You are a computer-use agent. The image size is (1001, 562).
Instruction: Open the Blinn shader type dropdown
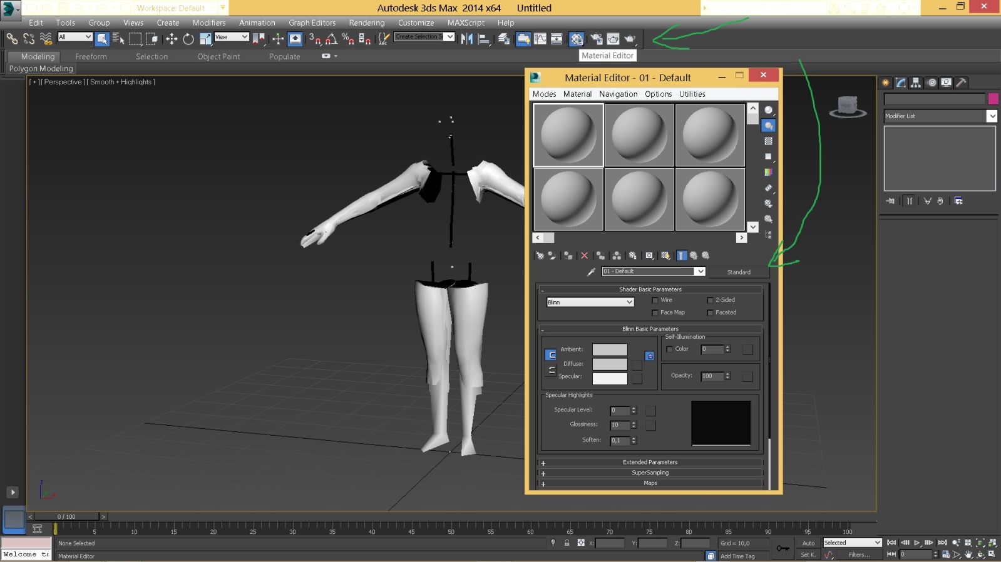(x=590, y=302)
